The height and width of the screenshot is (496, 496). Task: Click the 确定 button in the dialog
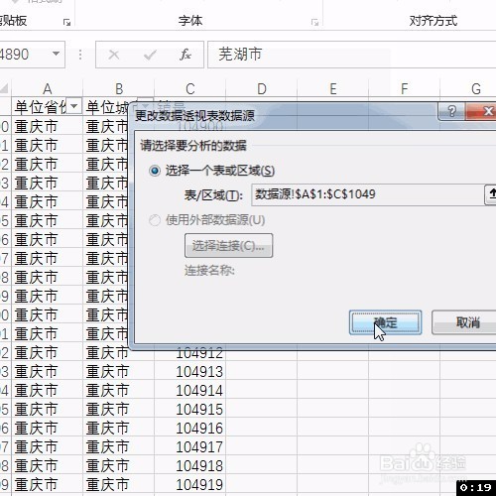385,322
